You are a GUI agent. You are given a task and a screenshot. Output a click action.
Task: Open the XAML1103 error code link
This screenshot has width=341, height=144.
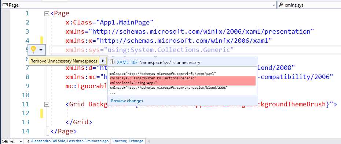[127, 62]
